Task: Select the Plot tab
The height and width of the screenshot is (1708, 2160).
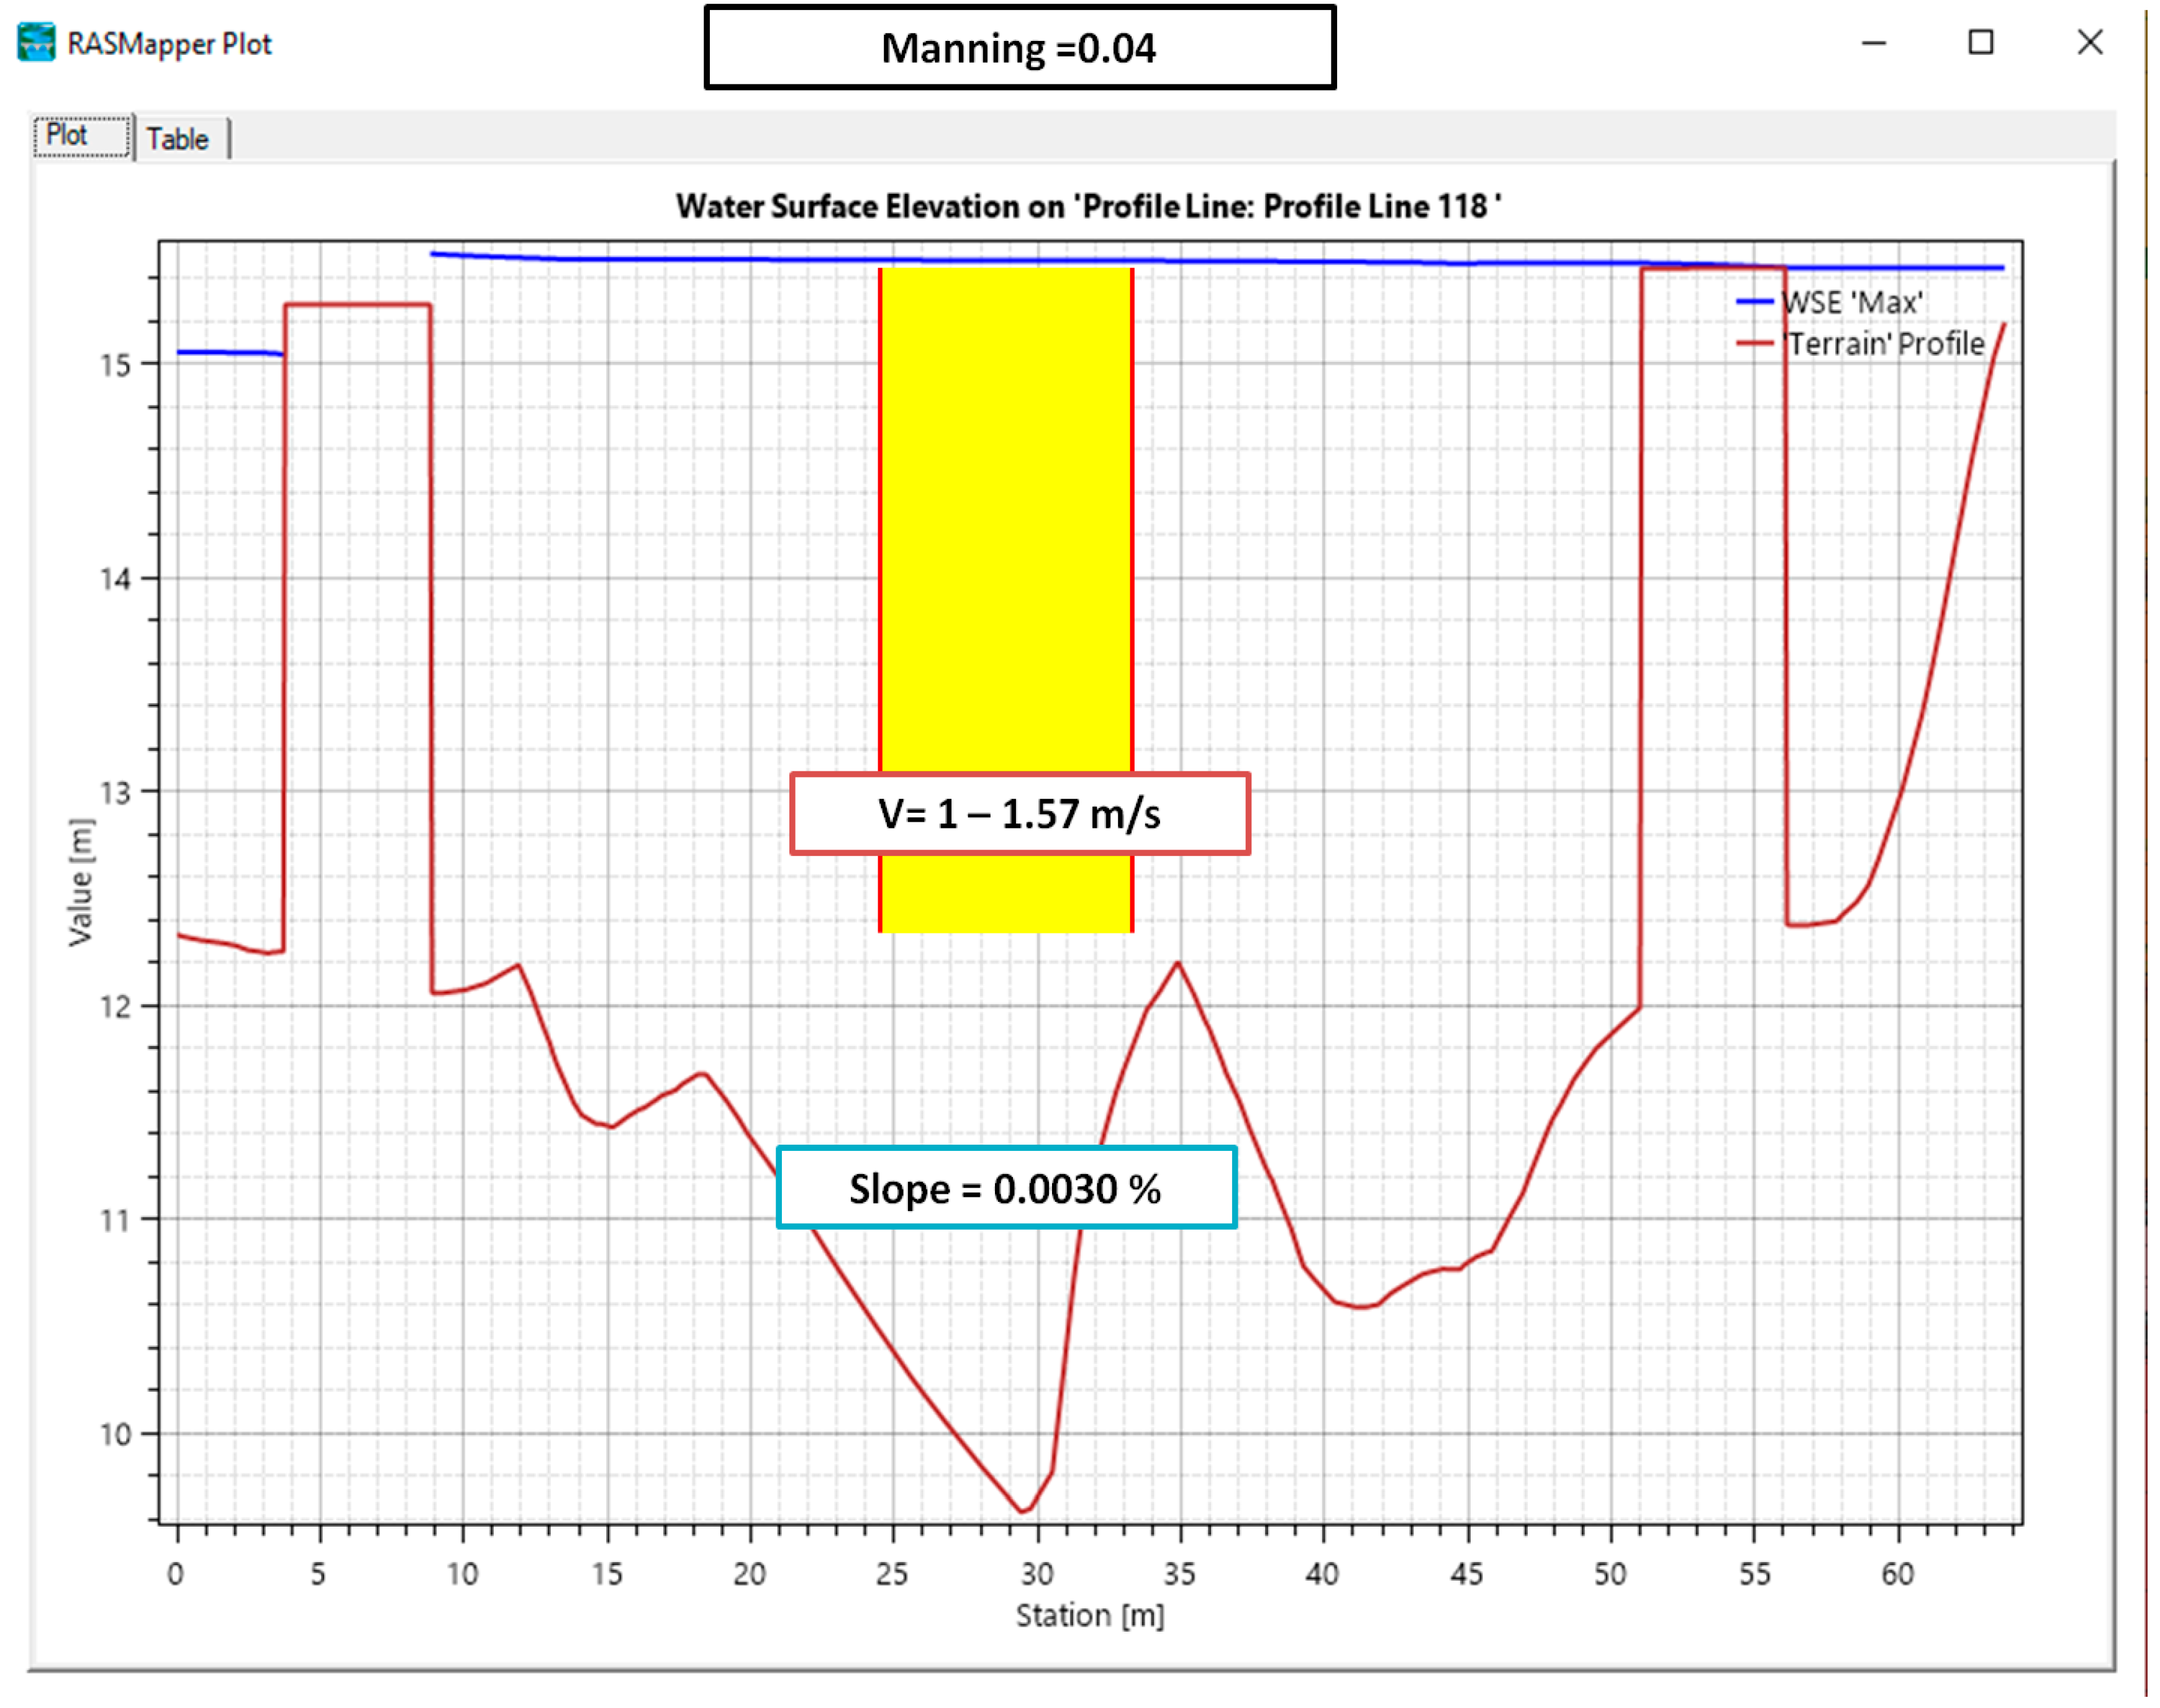Action: coord(67,136)
